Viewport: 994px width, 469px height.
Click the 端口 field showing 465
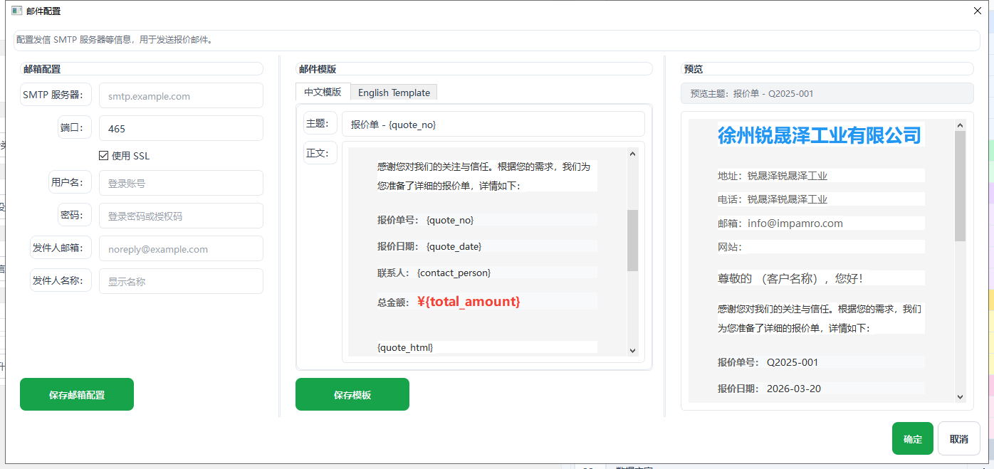coord(181,129)
